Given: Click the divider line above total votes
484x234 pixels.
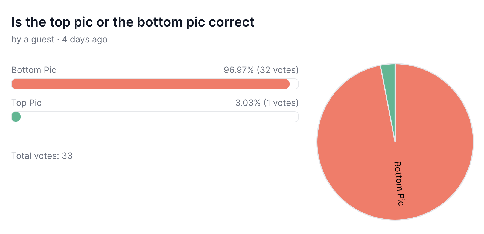Looking at the screenshot, I should 155,140.
